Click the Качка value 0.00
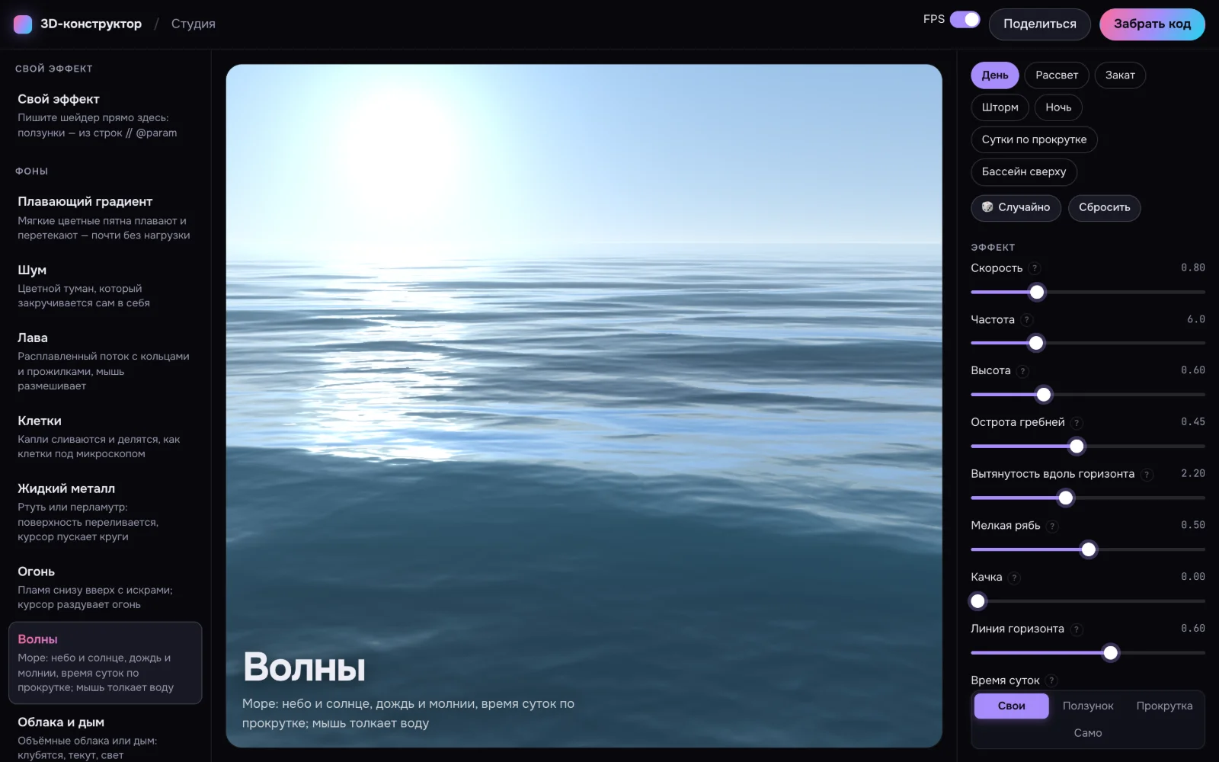Viewport: 1219px width, 762px height. pyautogui.click(x=1193, y=577)
